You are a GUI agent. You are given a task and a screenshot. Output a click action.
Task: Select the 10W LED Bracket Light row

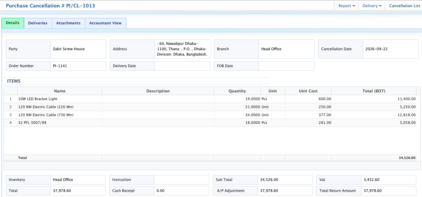click(x=210, y=99)
